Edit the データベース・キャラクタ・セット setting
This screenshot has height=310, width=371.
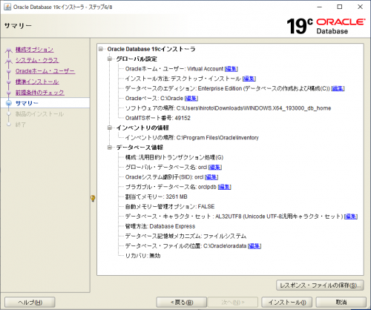click(351, 217)
